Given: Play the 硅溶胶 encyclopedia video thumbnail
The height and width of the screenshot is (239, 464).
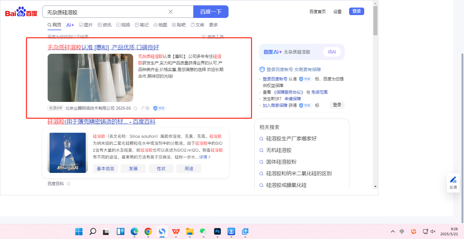Looking at the screenshot, I should [68, 153].
